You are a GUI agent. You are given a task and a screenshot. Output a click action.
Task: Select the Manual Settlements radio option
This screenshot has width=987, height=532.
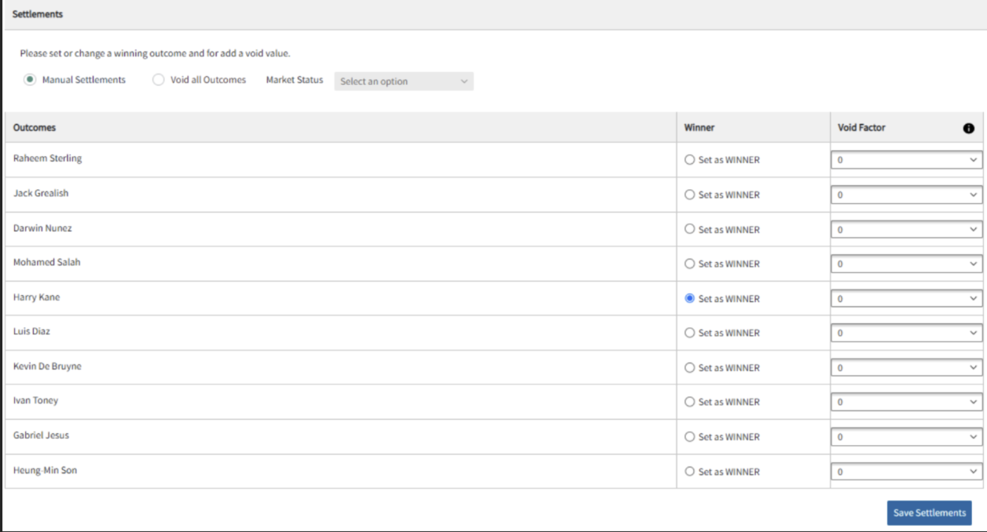coord(30,80)
